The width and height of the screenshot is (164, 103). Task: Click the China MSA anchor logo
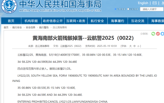coord(9,6)
